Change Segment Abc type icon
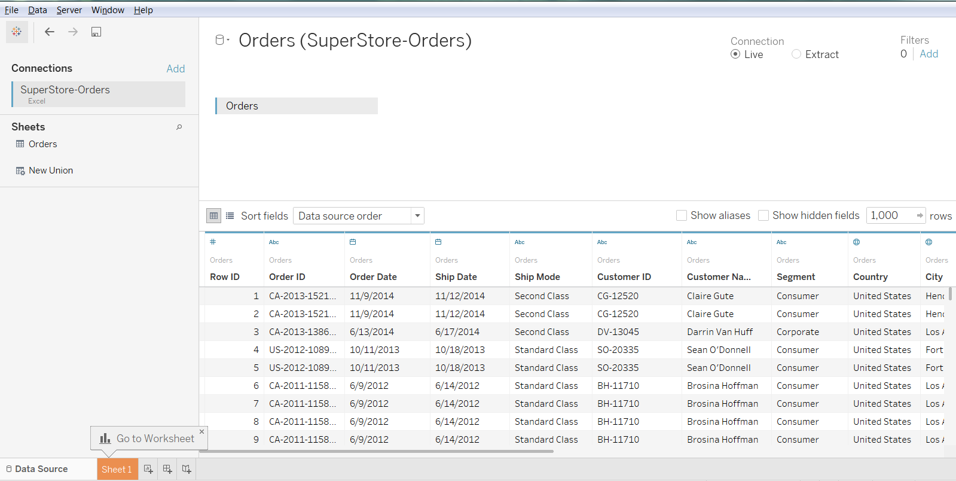This screenshot has width=956, height=481. click(x=781, y=242)
